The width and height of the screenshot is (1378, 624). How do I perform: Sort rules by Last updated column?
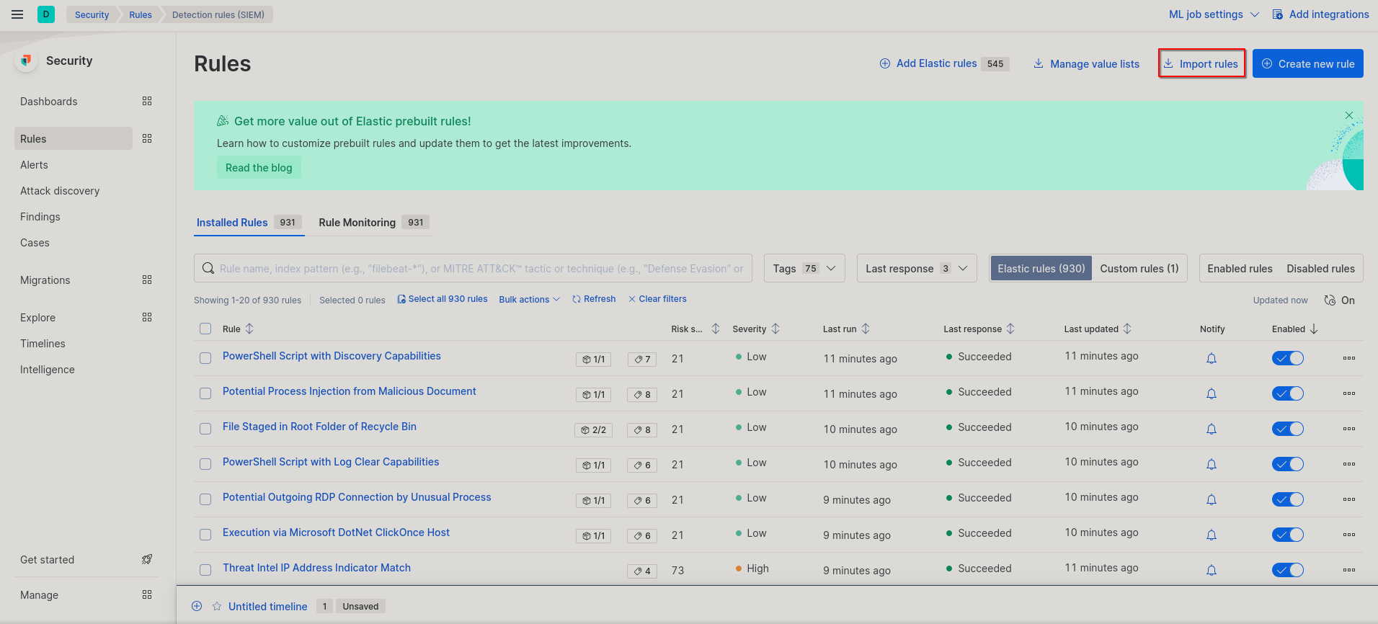click(1098, 329)
